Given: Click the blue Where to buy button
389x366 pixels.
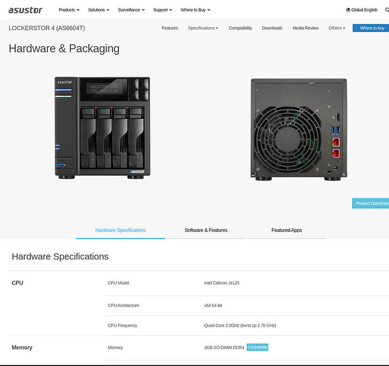Looking at the screenshot, I should (x=370, y=28).
